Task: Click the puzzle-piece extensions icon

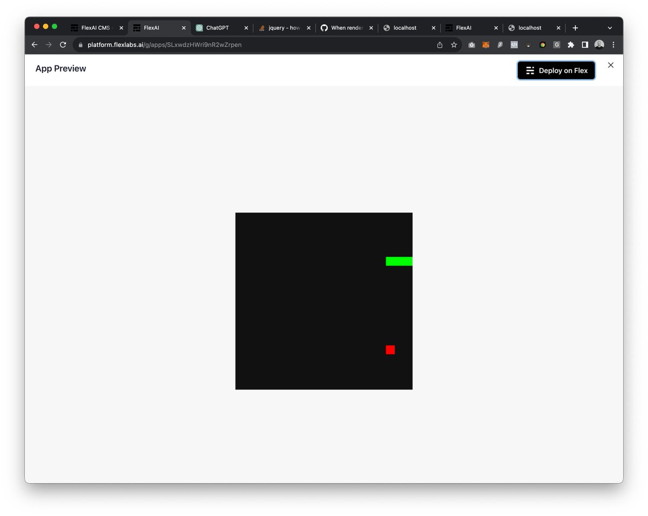Action: pos(570,45)
